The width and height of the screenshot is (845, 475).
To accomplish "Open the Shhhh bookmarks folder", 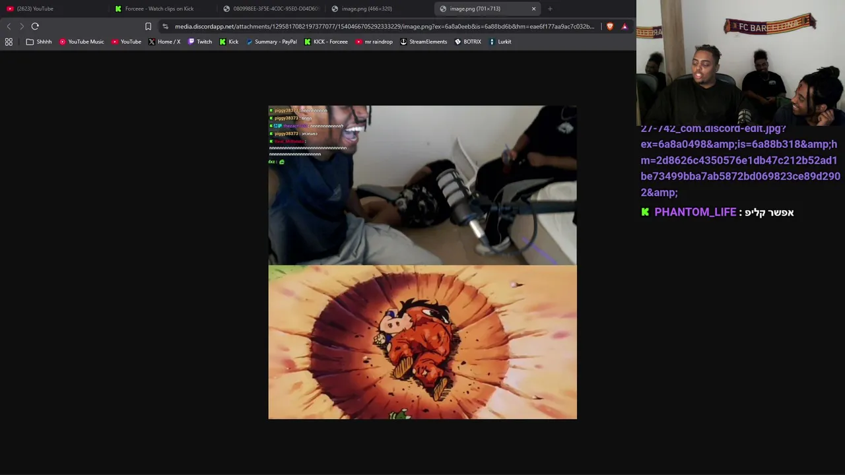I will coord(39,42).
